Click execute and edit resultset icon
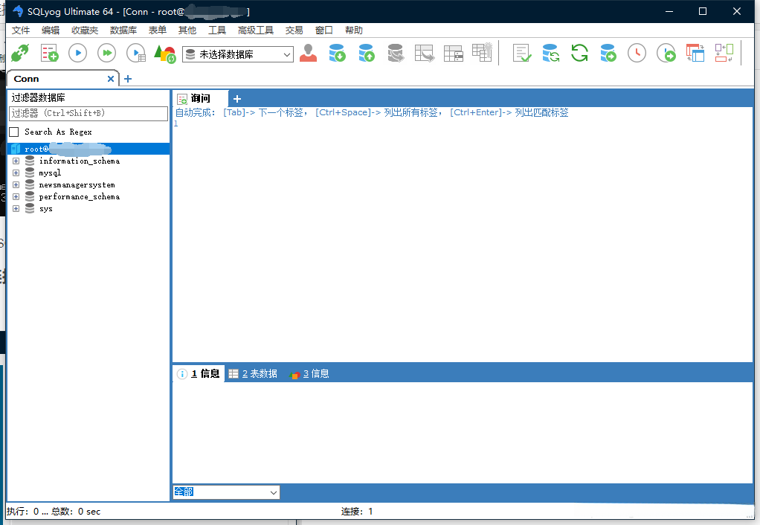760x525 pixels. 136,53
